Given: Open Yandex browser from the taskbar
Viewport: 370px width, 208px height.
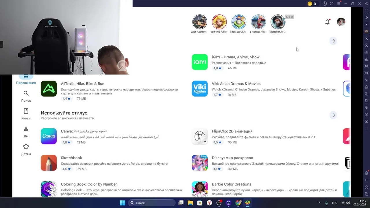Looking at the screenshot, I should [209, 203].
